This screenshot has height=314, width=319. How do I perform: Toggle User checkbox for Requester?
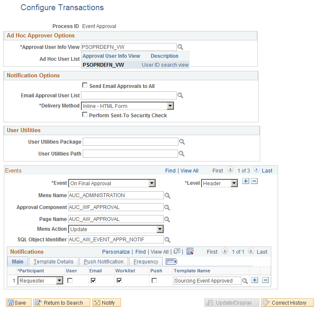tap(70, 281)
